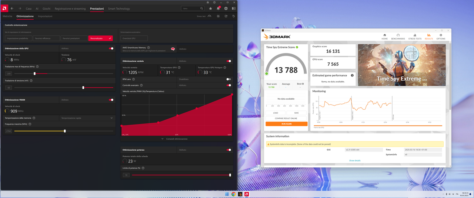Open AMD Software from the Windows taskbar
Viewport: 474px width, 198px height.
click(246, 194)
